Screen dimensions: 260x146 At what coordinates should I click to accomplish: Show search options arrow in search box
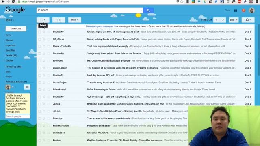click(141, 10)
